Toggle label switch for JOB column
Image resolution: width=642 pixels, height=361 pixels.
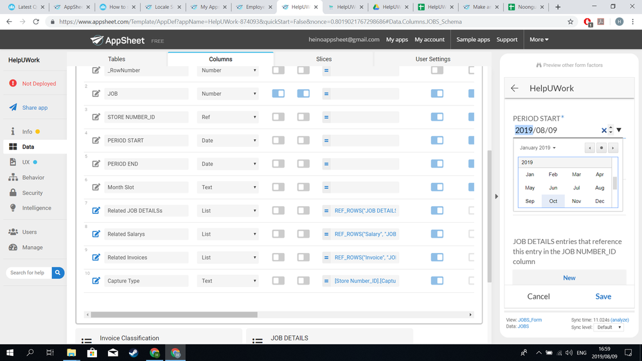[x=303, y=94]
